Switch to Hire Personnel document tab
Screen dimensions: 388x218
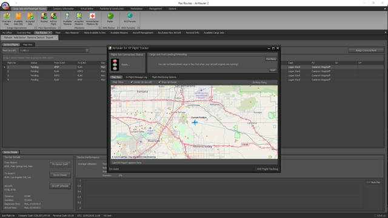[x=72, y=33]
